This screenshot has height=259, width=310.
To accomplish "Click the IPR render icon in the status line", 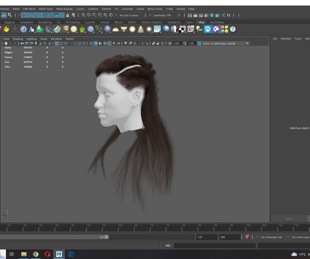I will 201,15.
